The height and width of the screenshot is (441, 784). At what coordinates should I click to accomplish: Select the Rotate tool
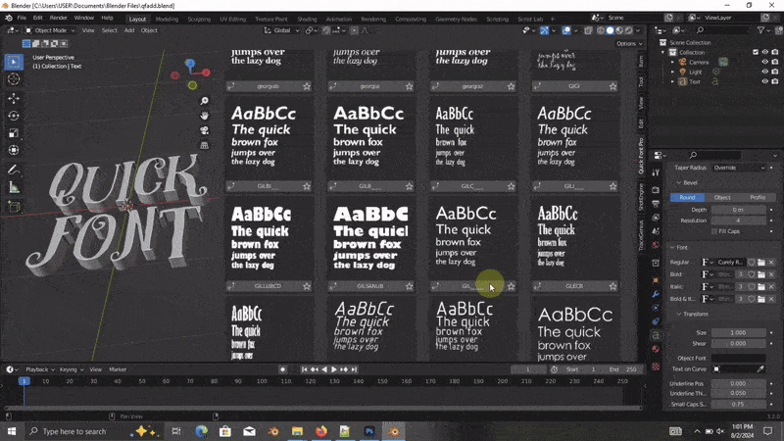click(14, 116)
